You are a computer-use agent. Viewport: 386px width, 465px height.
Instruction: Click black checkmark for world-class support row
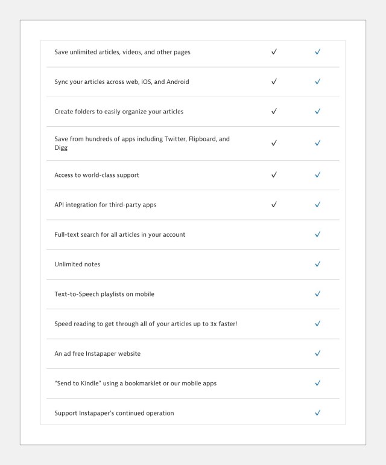pyautogui.click(x=274, y=175)
